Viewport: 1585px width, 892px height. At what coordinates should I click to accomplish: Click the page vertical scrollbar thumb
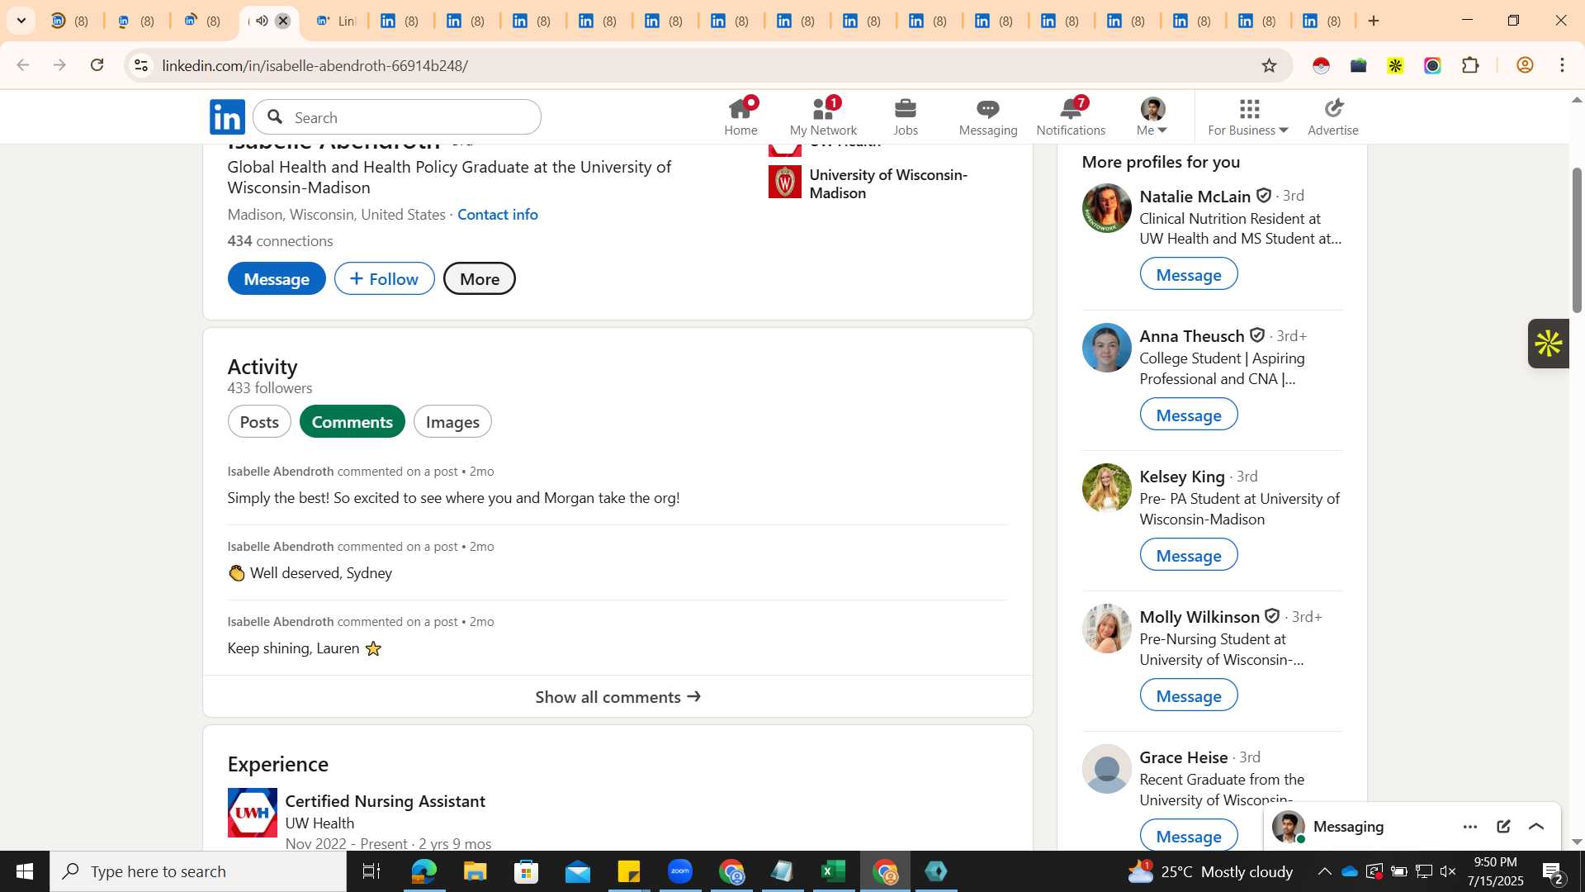1576,240
